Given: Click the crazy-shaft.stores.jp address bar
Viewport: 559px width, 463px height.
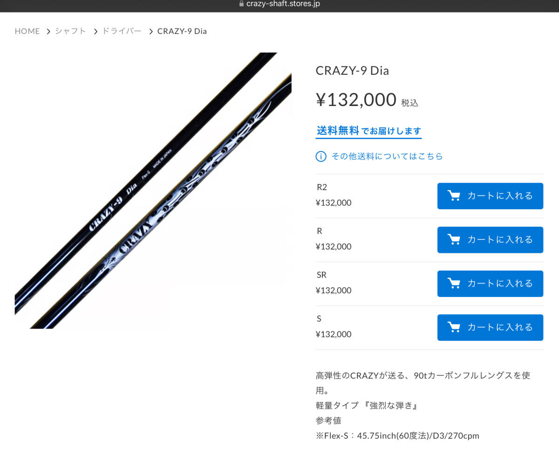Looking at the screenshot, I should [x=279, y=4].
